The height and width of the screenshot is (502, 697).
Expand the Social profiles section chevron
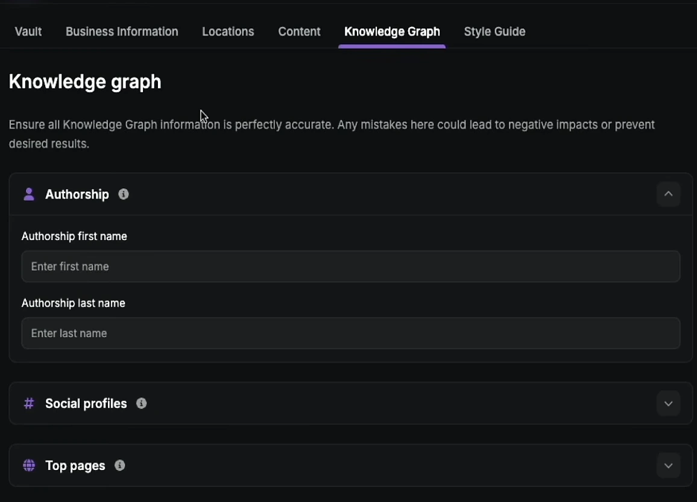[x=668, y=403]
